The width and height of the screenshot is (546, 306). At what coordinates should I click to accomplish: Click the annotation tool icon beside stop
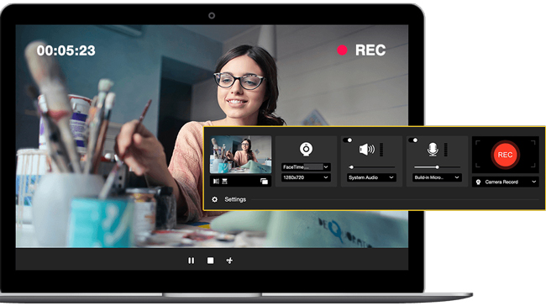229,261
